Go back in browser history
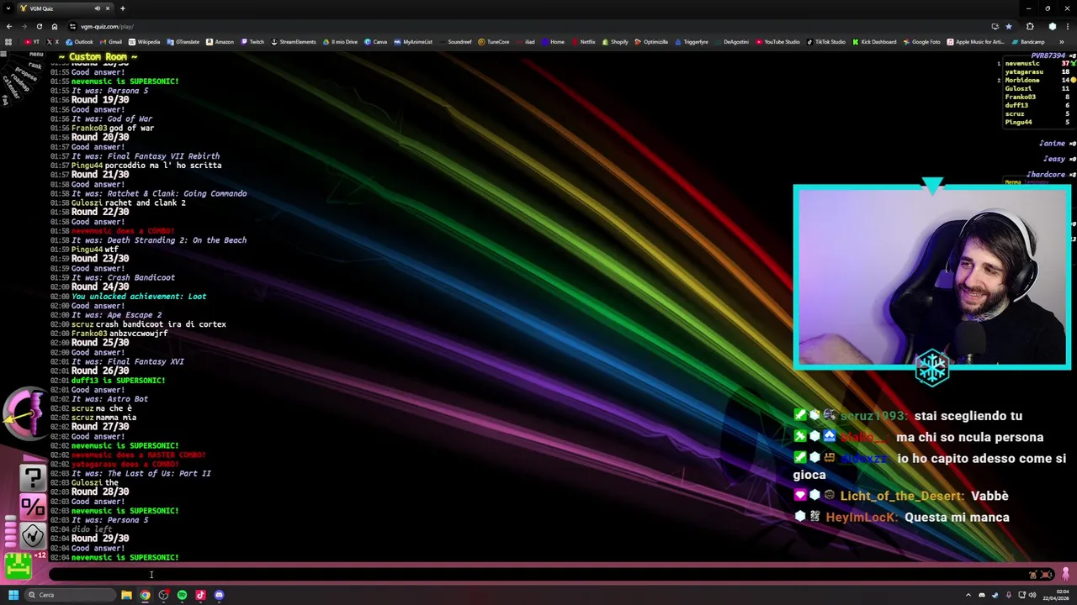The width and height of the screenshot is (1077, 605). (9, 26)
